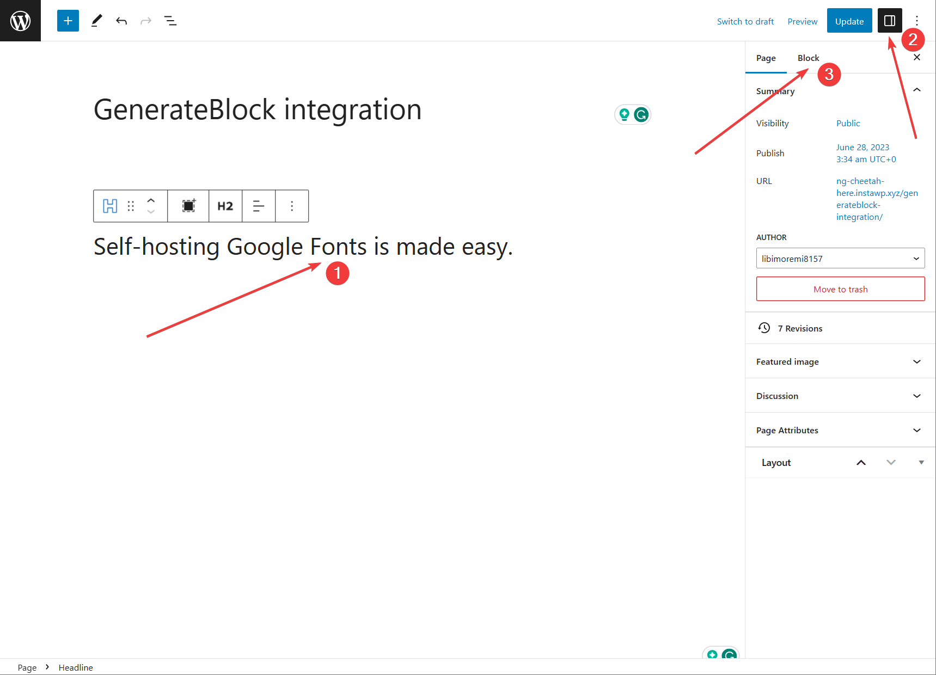Open the 7 Revisions history
936x675 pixels.
[x=840, y=328]
